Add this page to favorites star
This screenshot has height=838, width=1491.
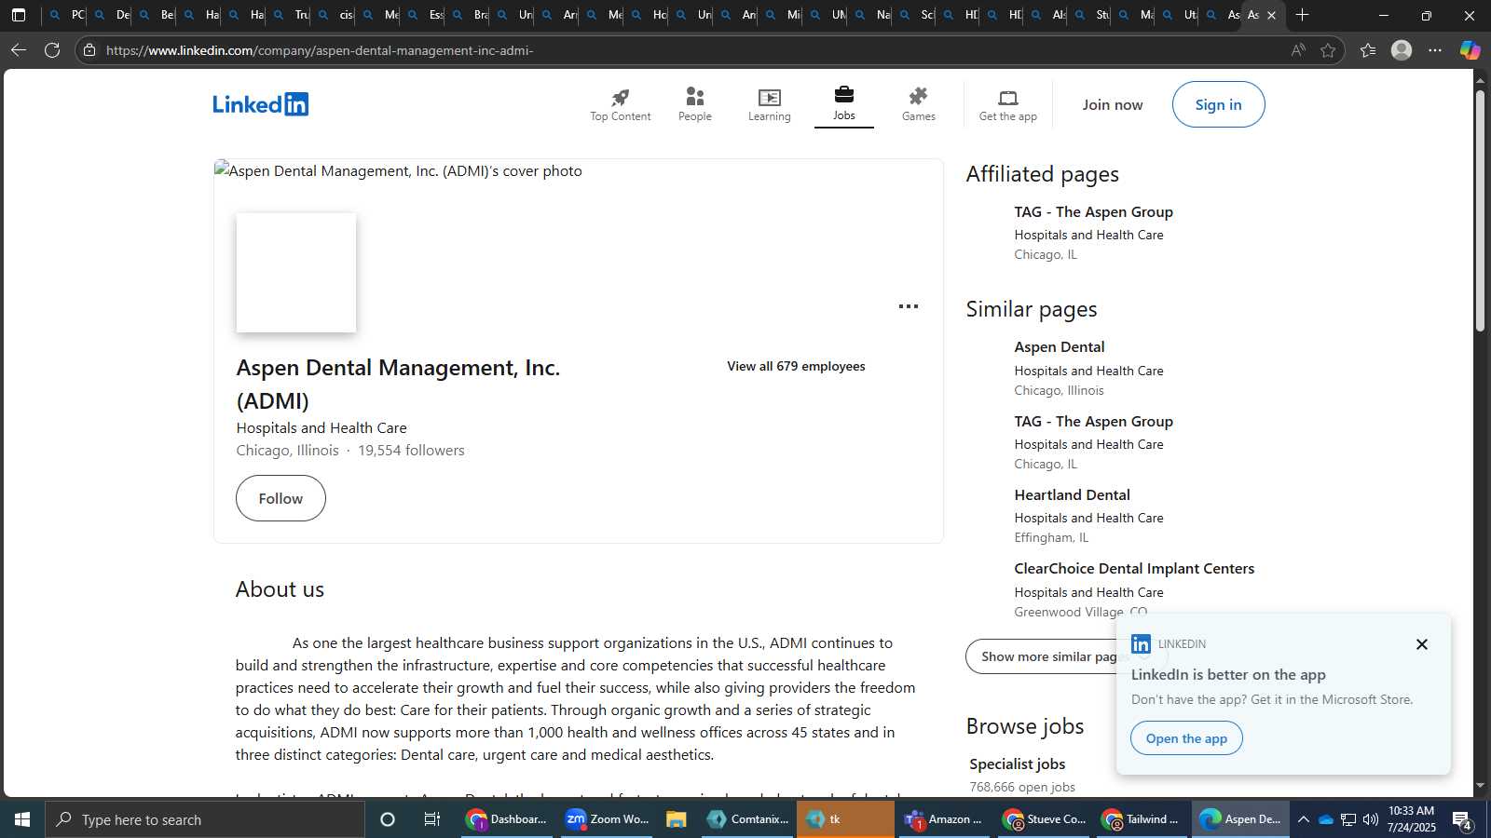coord(1328,50)
